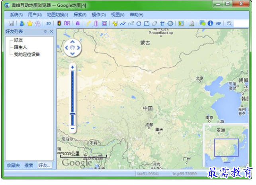Add a marker with star-plus tool
The image size is (256, 185).
[115, 23]
